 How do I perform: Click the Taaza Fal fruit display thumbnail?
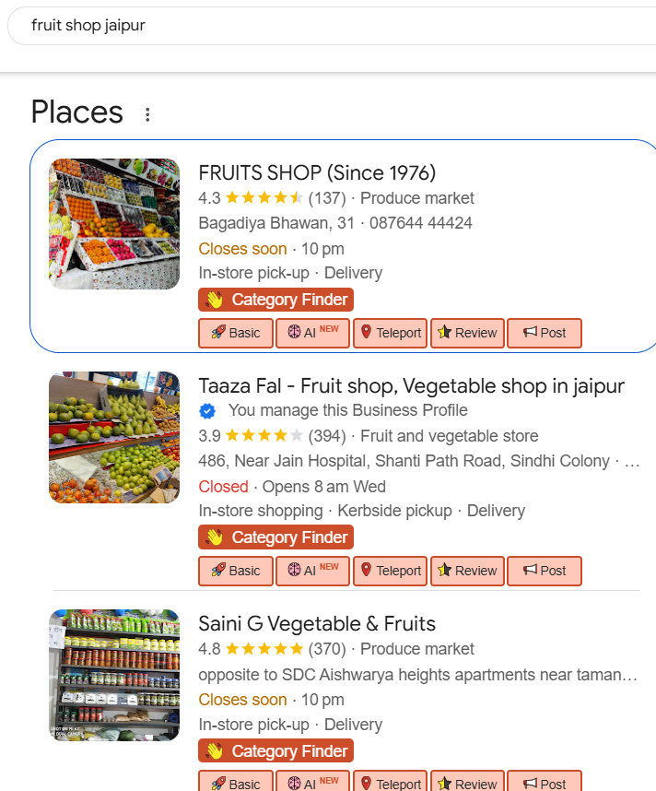coord(114,437)
